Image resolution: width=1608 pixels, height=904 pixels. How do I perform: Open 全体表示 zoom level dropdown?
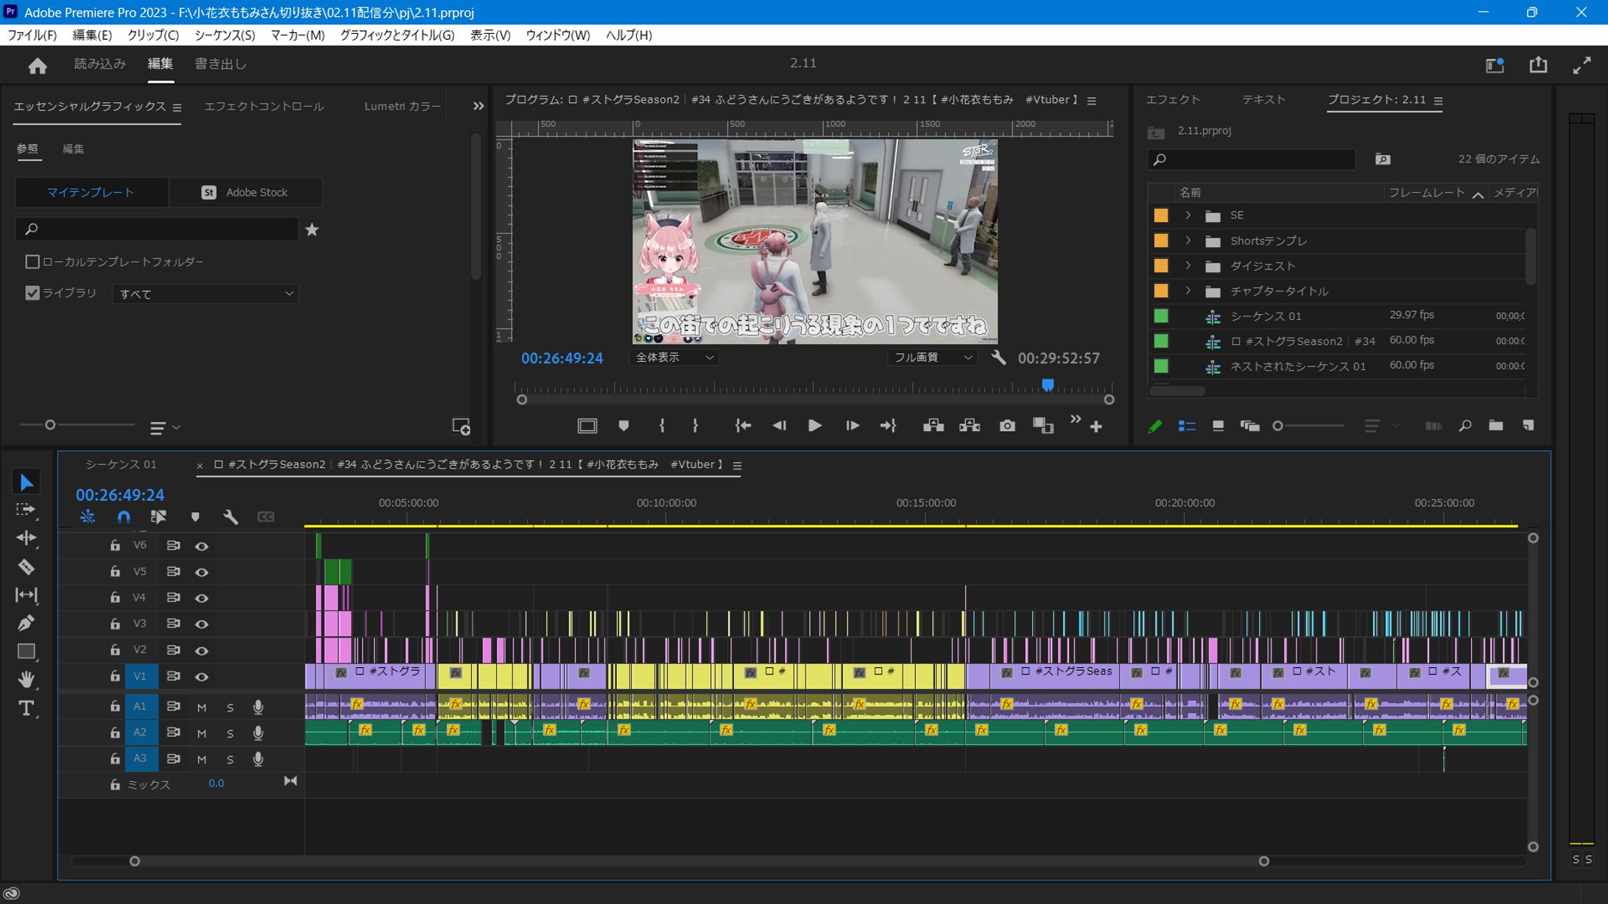click(x=674, y=357)
